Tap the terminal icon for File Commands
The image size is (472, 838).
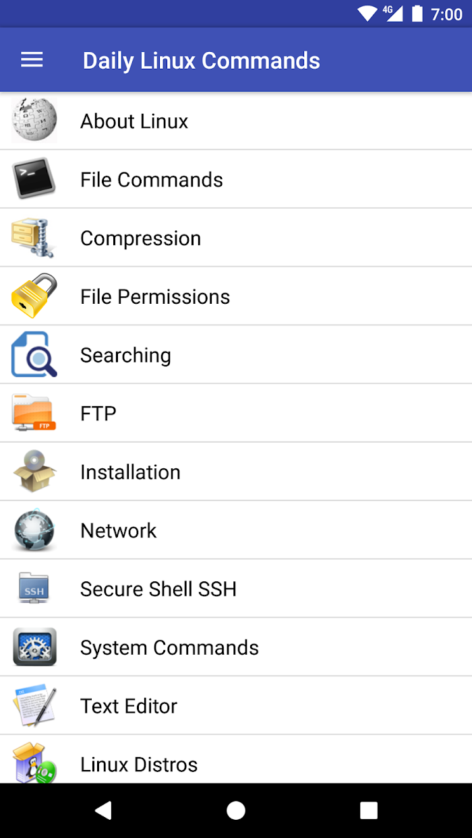pyautogui.click(x=34, y=179)
